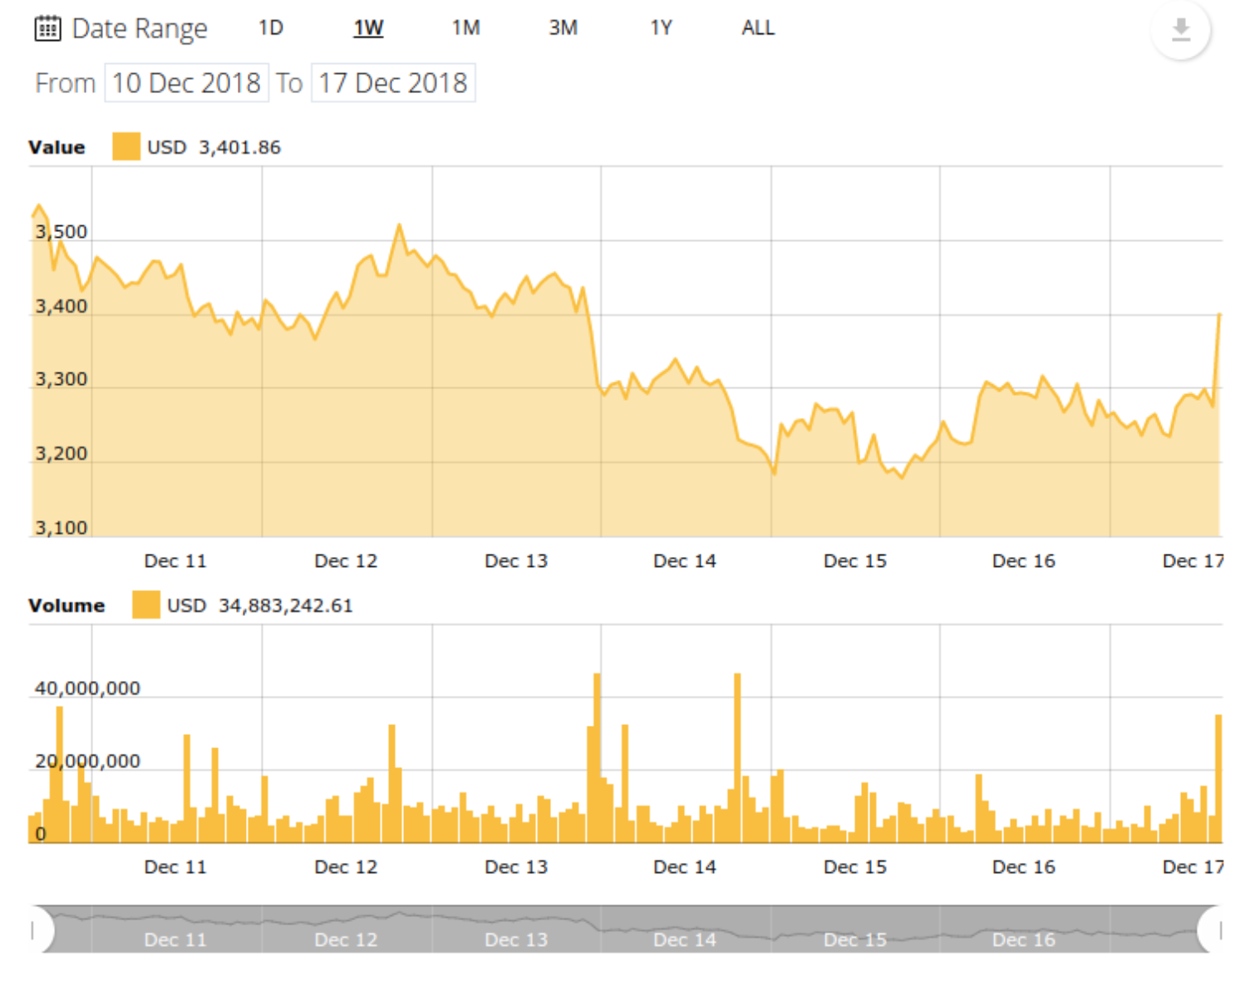Click the download chart icon
Screen dimensions: 1250x986
coord(1180,31)
